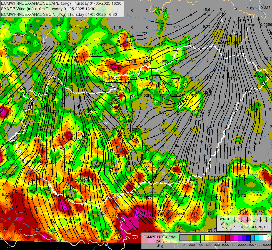The width and height of the screenshot is (272, 250).
Task: Click the 'J/kg' unit label in the legend
Action: click(x=160, y=246)
